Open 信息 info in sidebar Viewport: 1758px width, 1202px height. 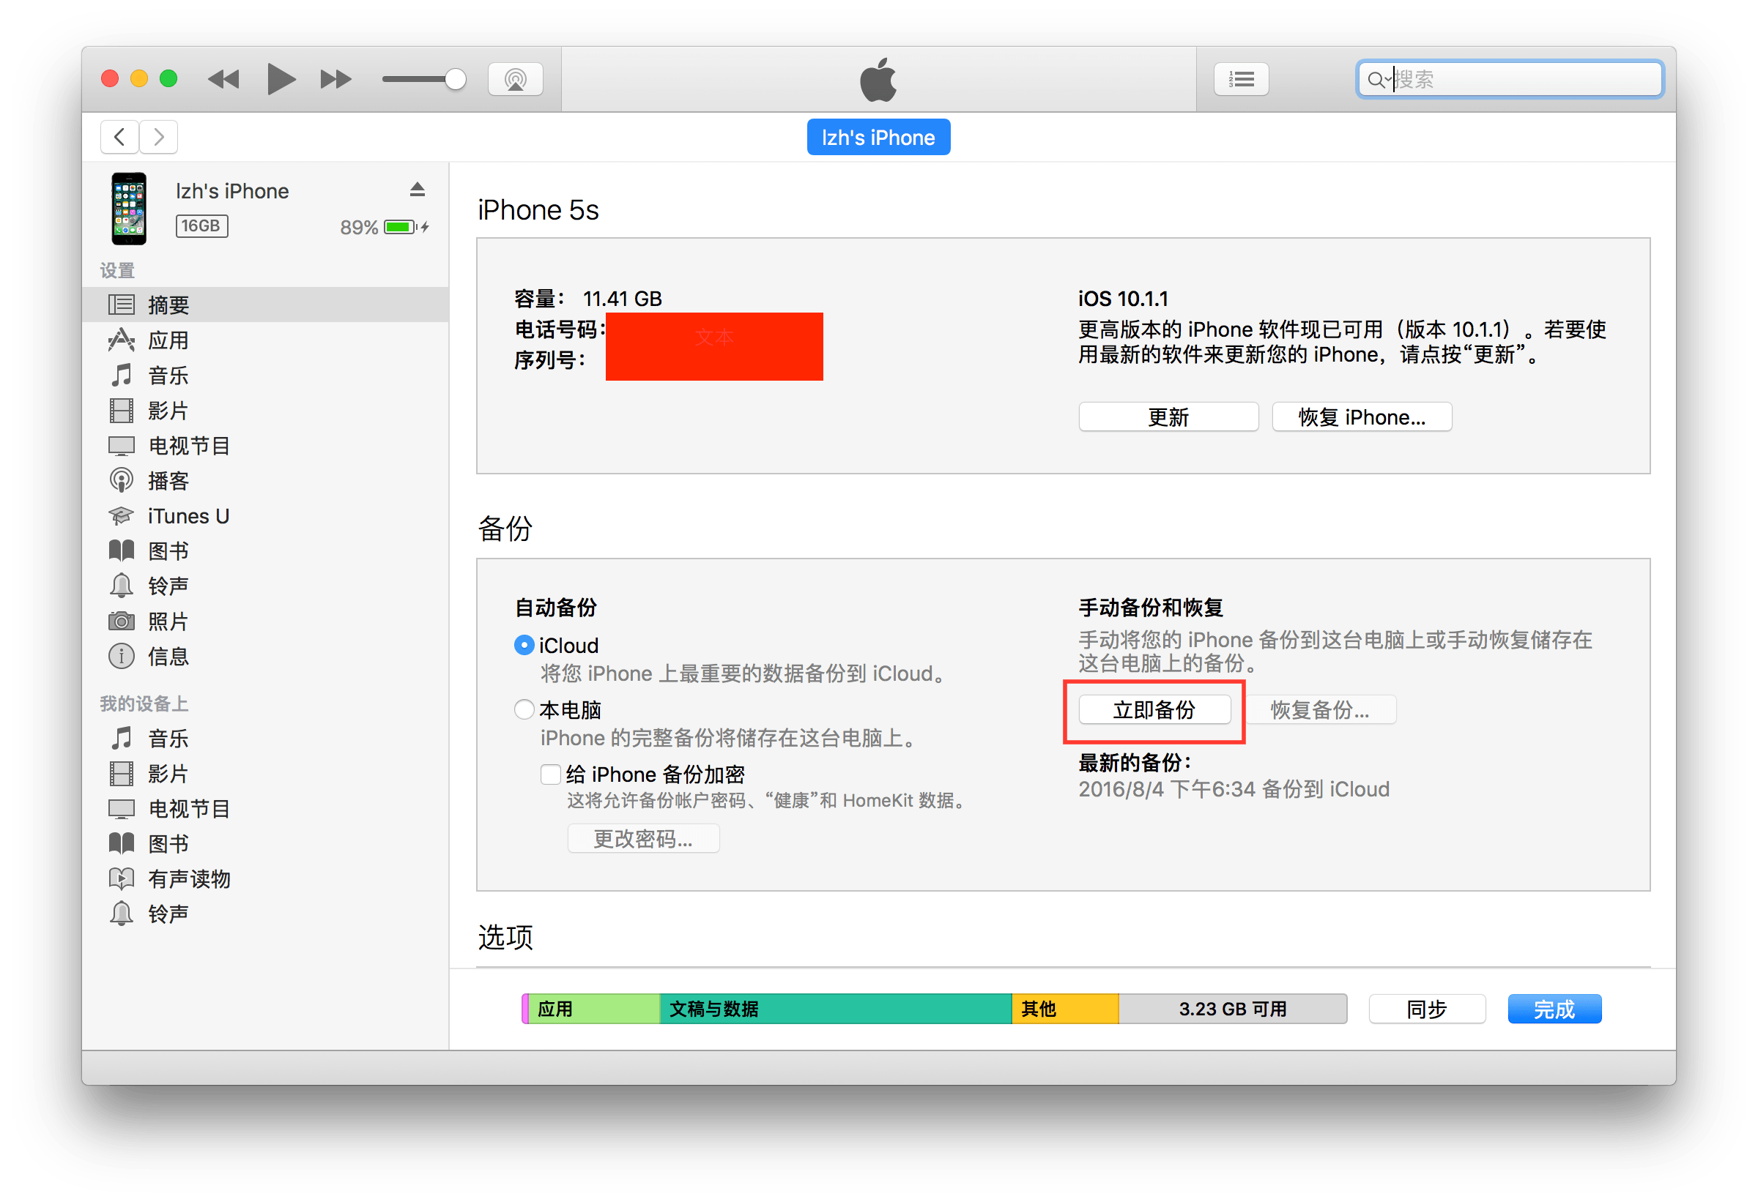click(x=264, y=656)
